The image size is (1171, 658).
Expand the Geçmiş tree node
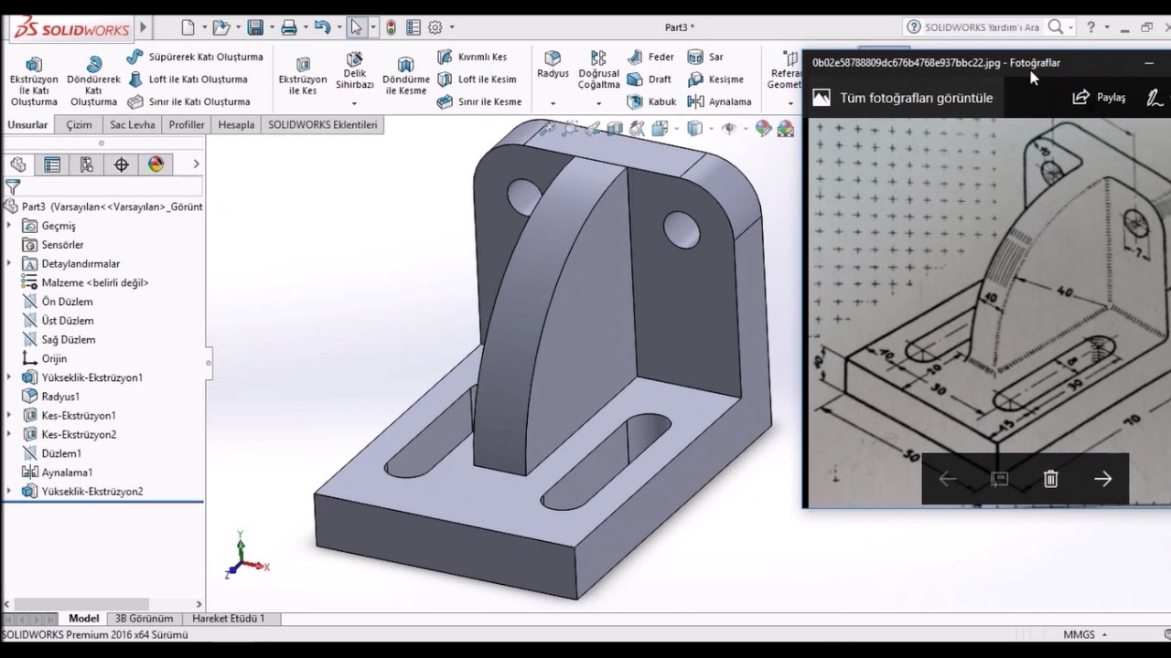[9, 226]
